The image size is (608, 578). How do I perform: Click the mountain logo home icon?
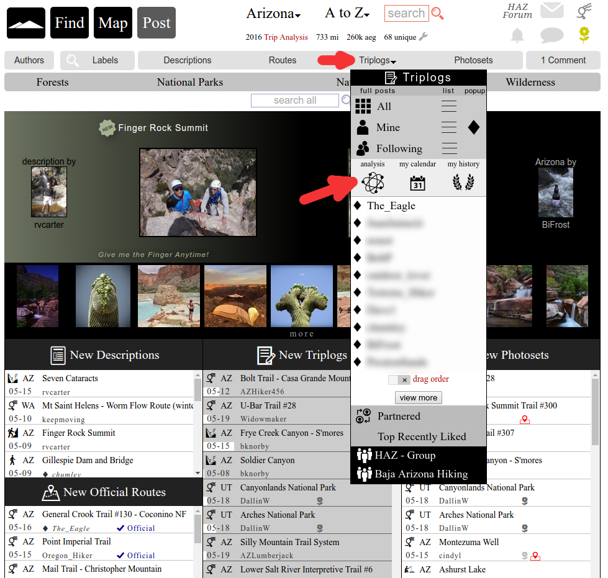pos(26,24)
